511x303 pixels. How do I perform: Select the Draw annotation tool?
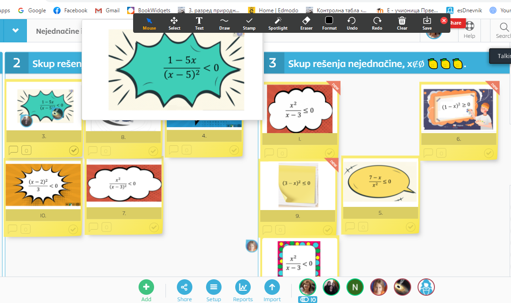[x=224, y=23]
